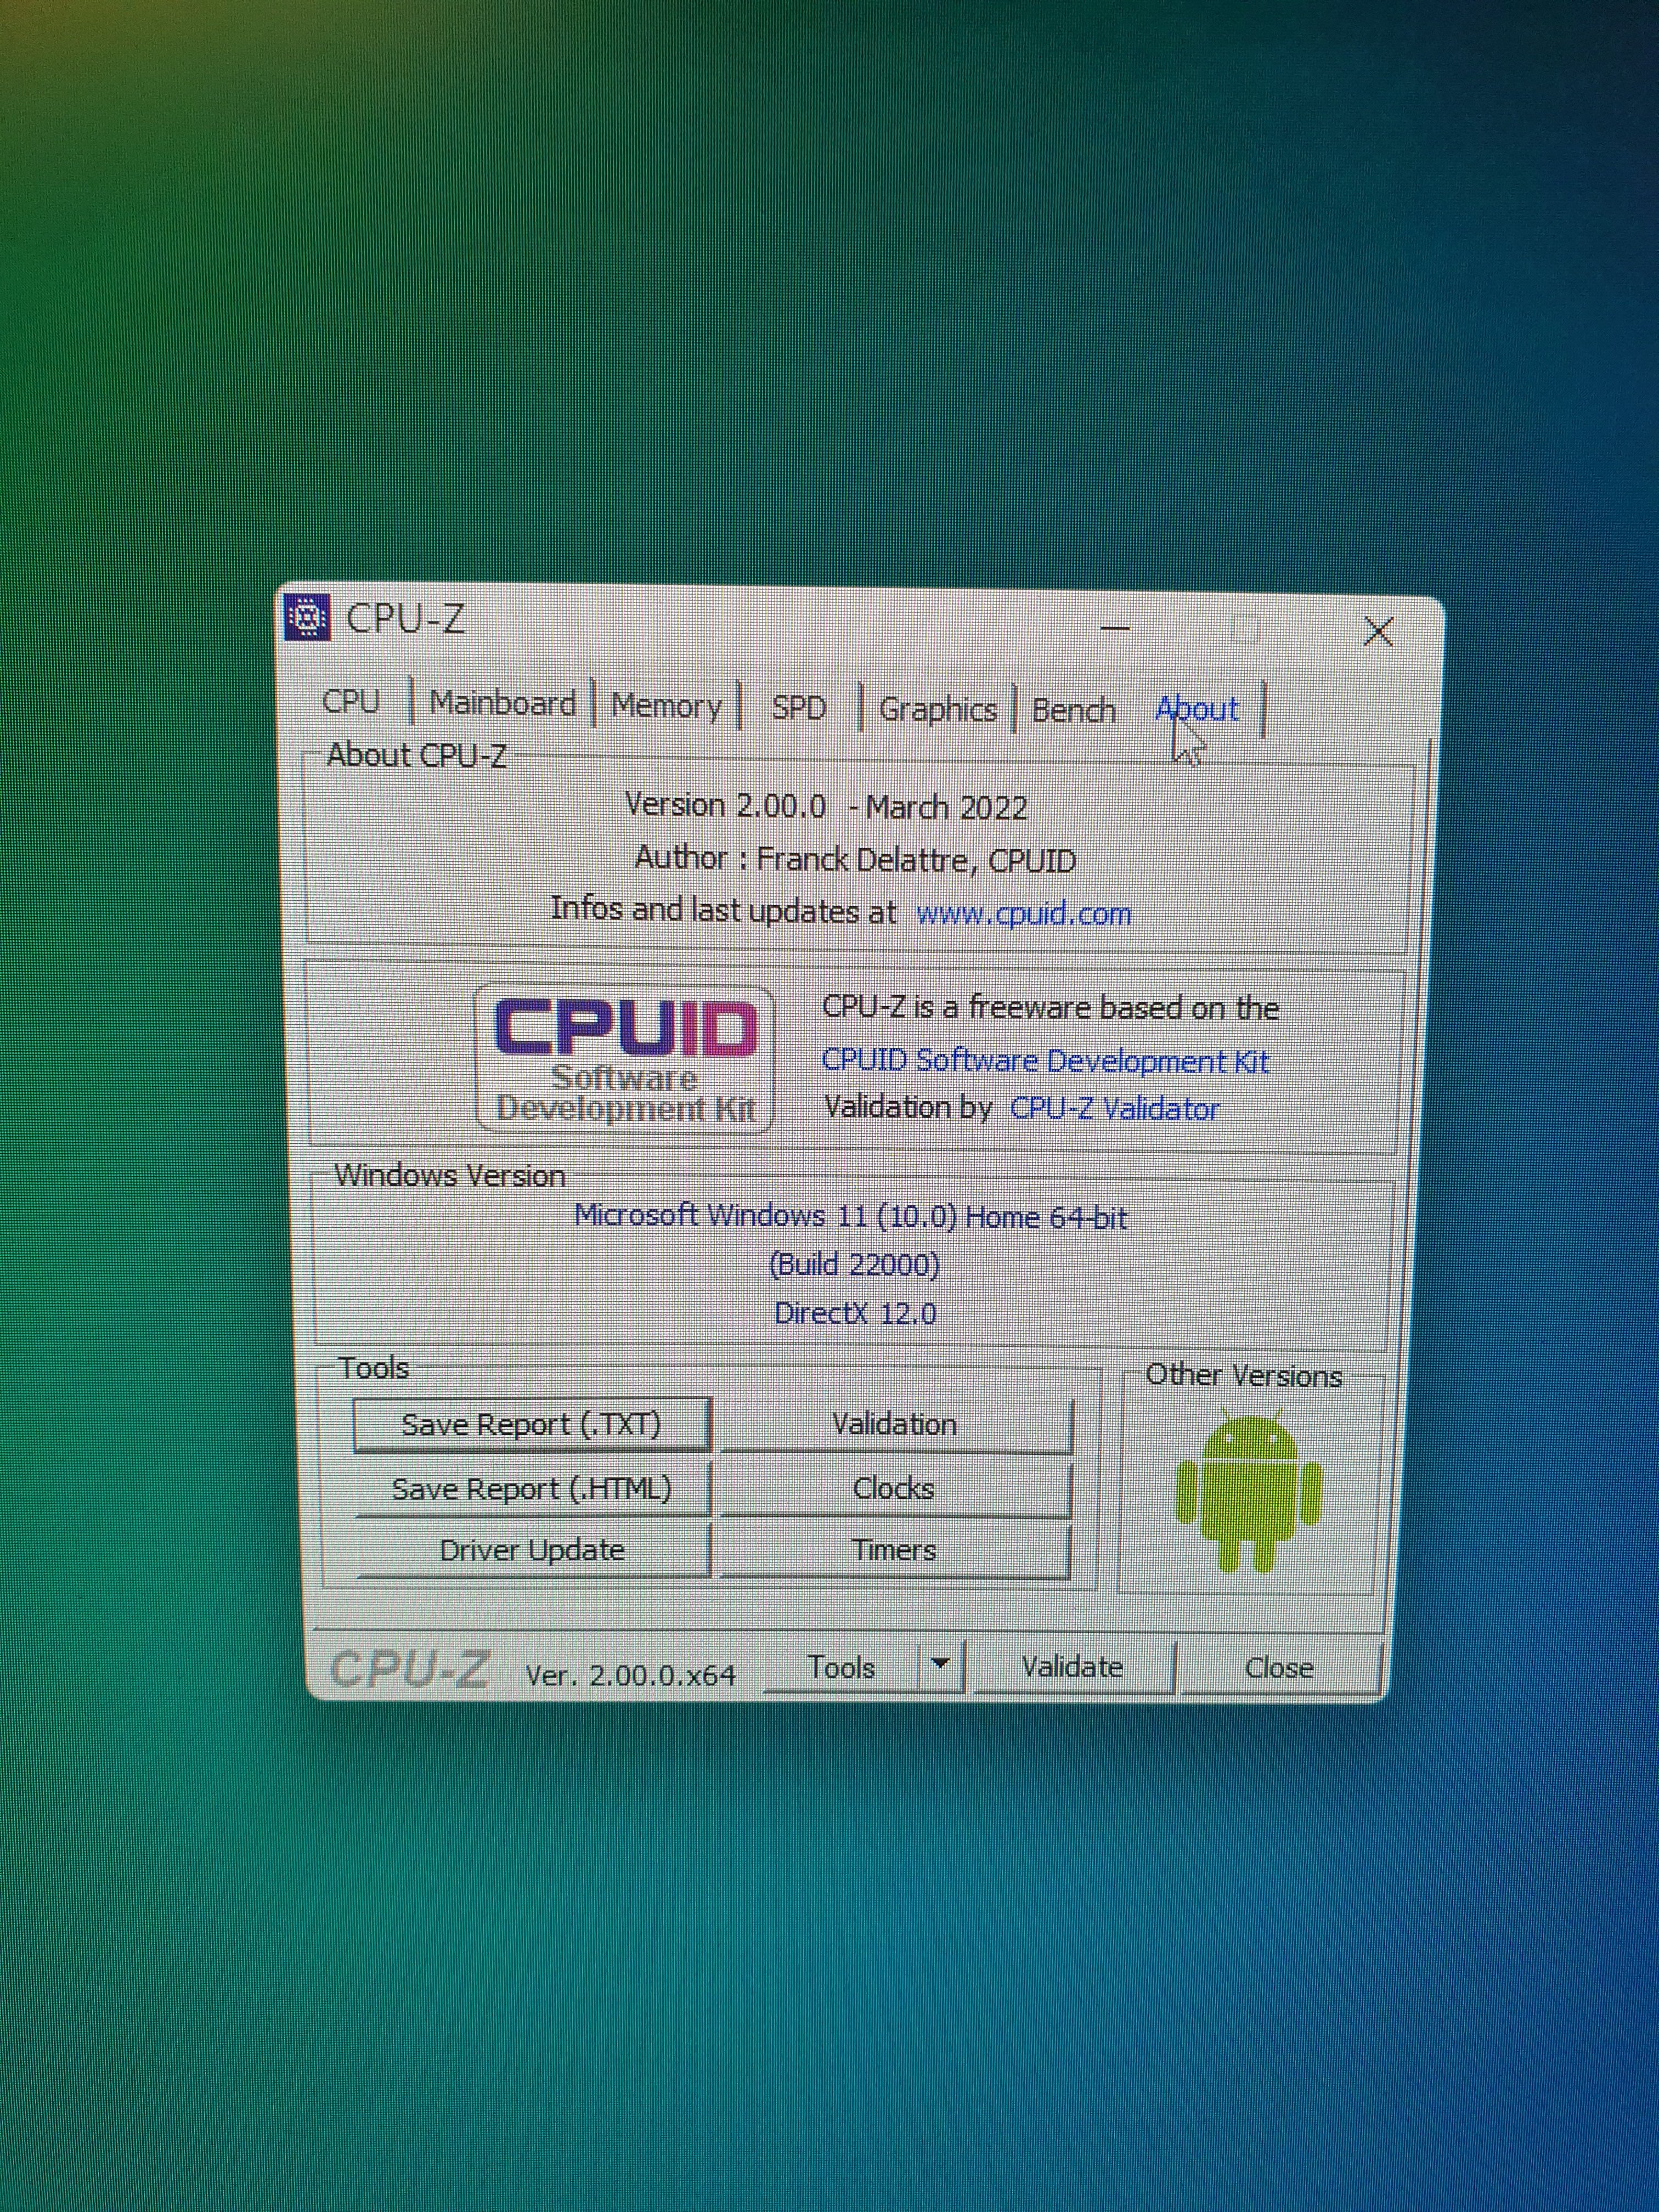Select the About tab
Viewport: 1659px width, 2212px height.
pos(1197,710)
